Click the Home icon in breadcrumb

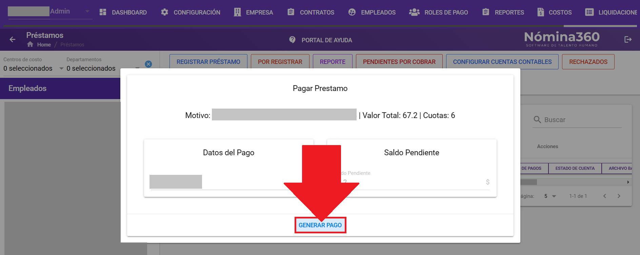pyautogui.click(x=30, y=44)
